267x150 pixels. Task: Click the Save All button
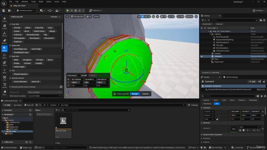(x=29, y=105)
